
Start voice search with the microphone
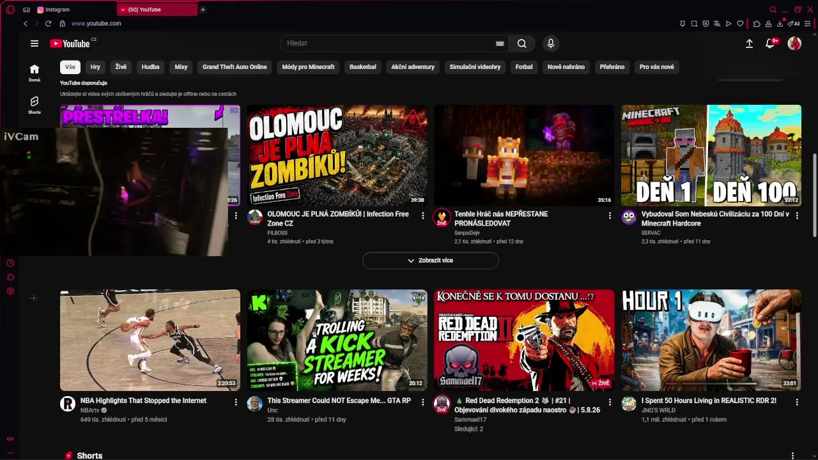(x=551, y=43)
